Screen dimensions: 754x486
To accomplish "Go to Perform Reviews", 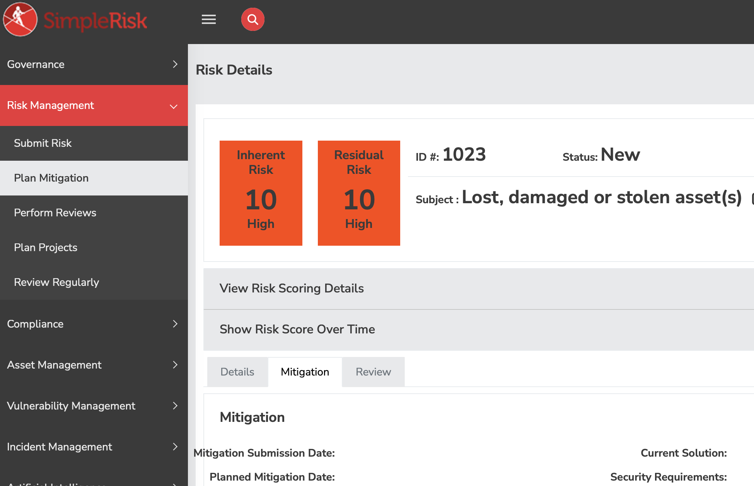I will (55, 212).
